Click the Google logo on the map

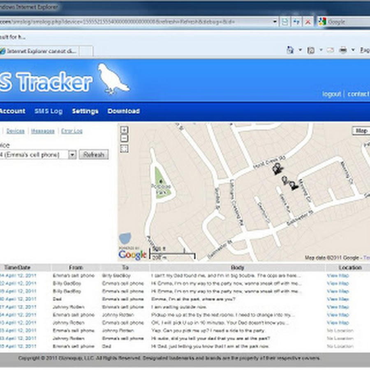point(132,254)
